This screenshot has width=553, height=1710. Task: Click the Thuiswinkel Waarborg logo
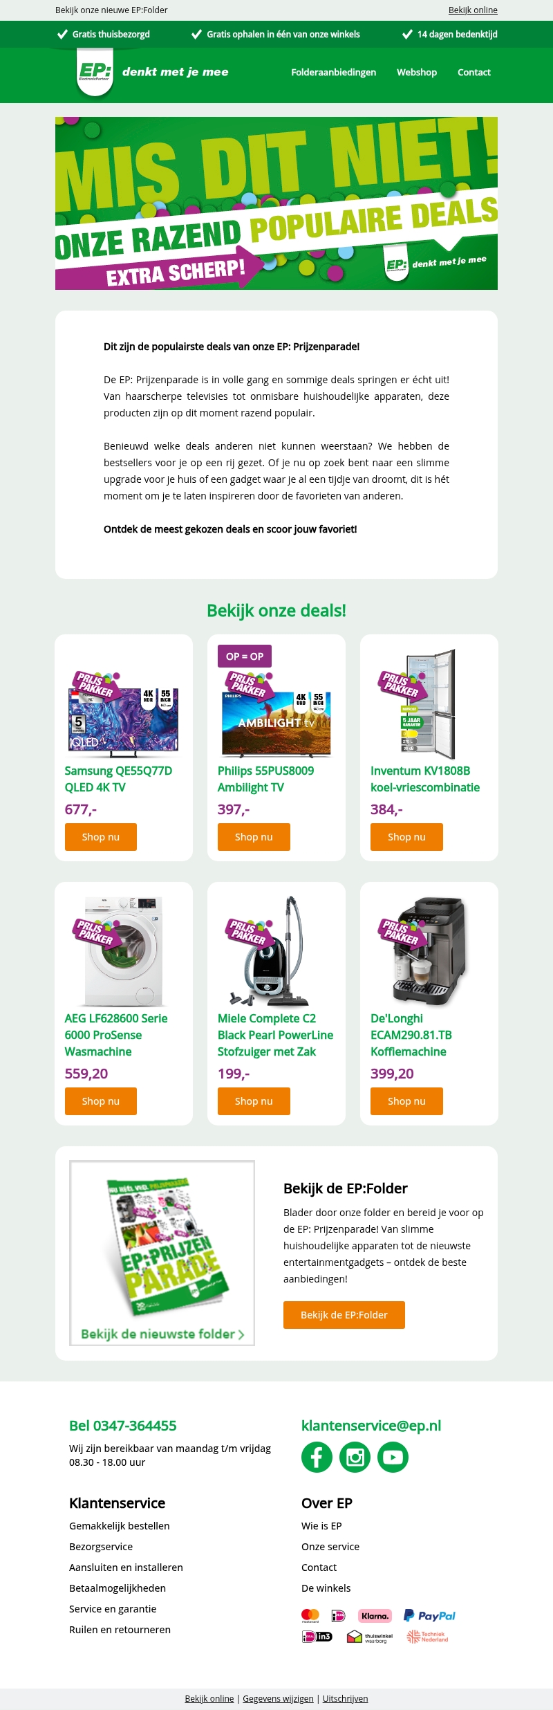(370, 1637)
